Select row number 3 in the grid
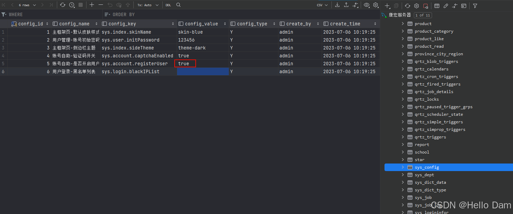Screen dimensions: 513x214 click(3, 48)
